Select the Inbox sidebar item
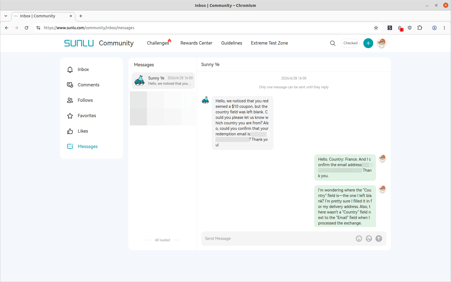Screen dimensions: 451x282 point(92,70)
